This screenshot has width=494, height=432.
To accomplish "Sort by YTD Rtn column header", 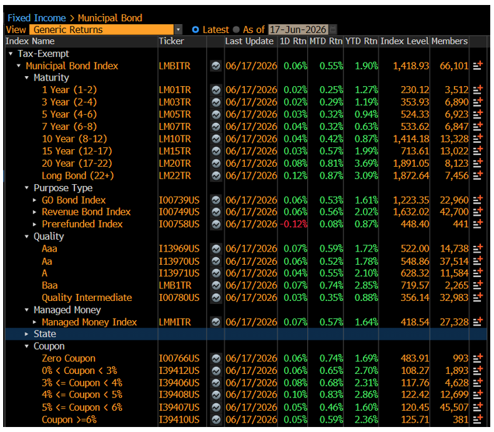I will pos(361,41).
